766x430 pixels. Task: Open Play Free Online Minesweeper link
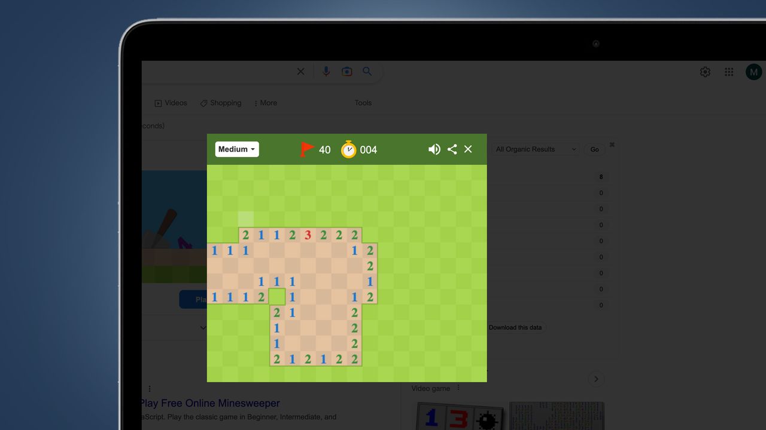click(209, 403)
